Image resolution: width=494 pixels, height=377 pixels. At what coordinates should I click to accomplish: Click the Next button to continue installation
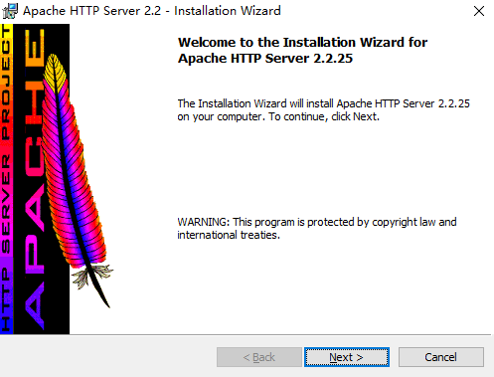[347, 357]
